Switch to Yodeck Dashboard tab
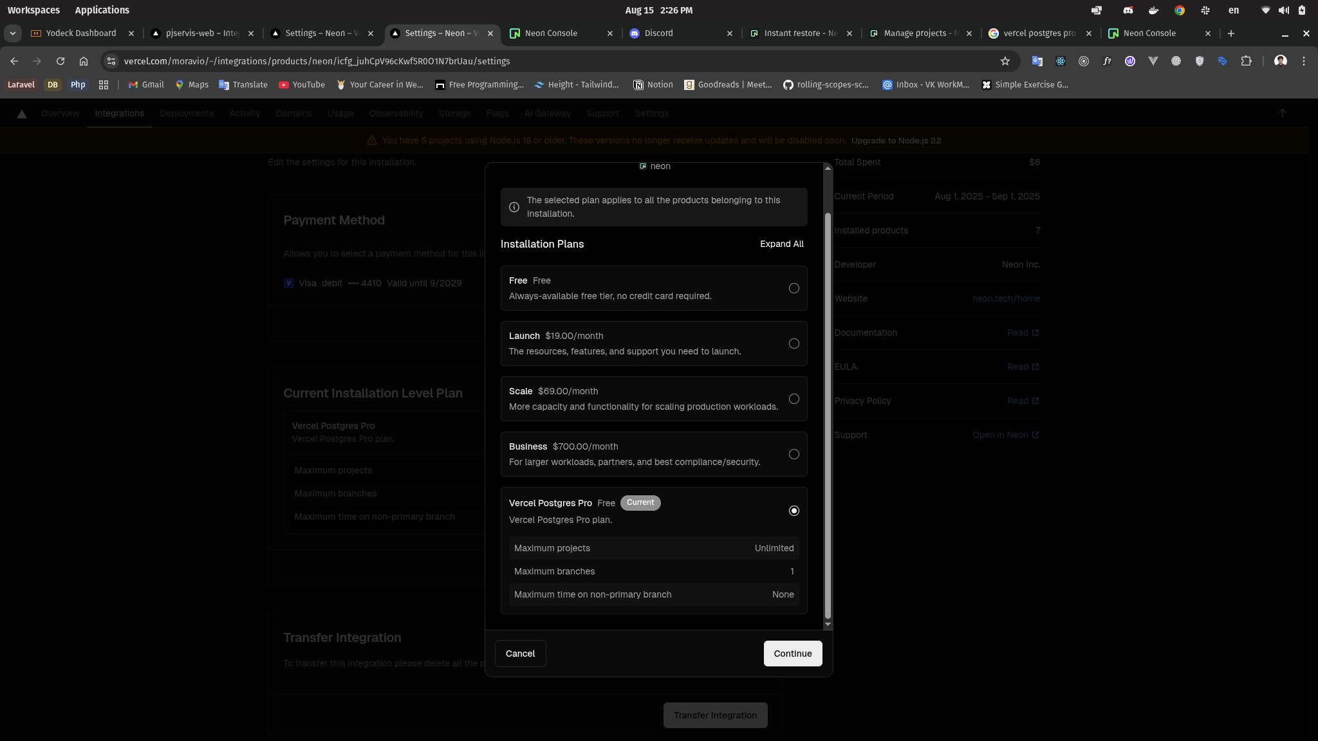 pos(81,33)
